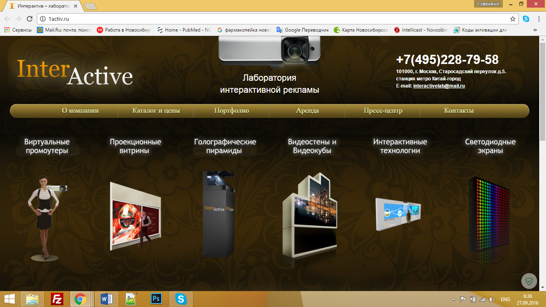Open the Windows Start menu

pyautogui.click(x=10, y=299)
